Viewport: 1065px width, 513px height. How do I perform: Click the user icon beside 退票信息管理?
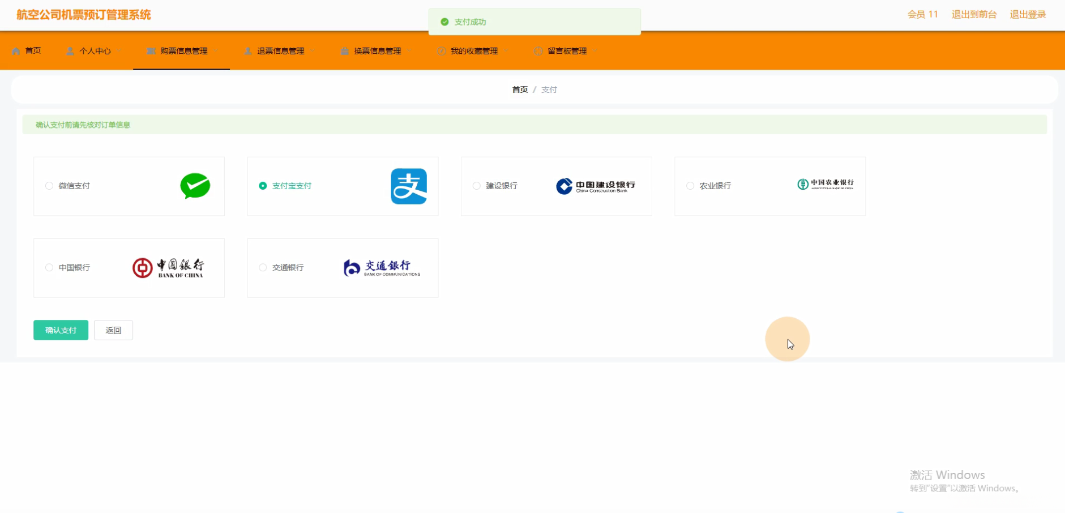(248, 51)
